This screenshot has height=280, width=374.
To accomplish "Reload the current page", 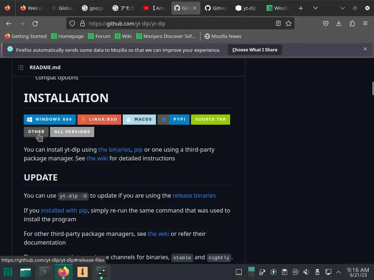I will [35, 24].
